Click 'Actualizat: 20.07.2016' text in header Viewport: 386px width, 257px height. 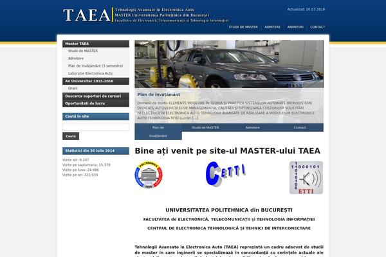pos(306,10)
